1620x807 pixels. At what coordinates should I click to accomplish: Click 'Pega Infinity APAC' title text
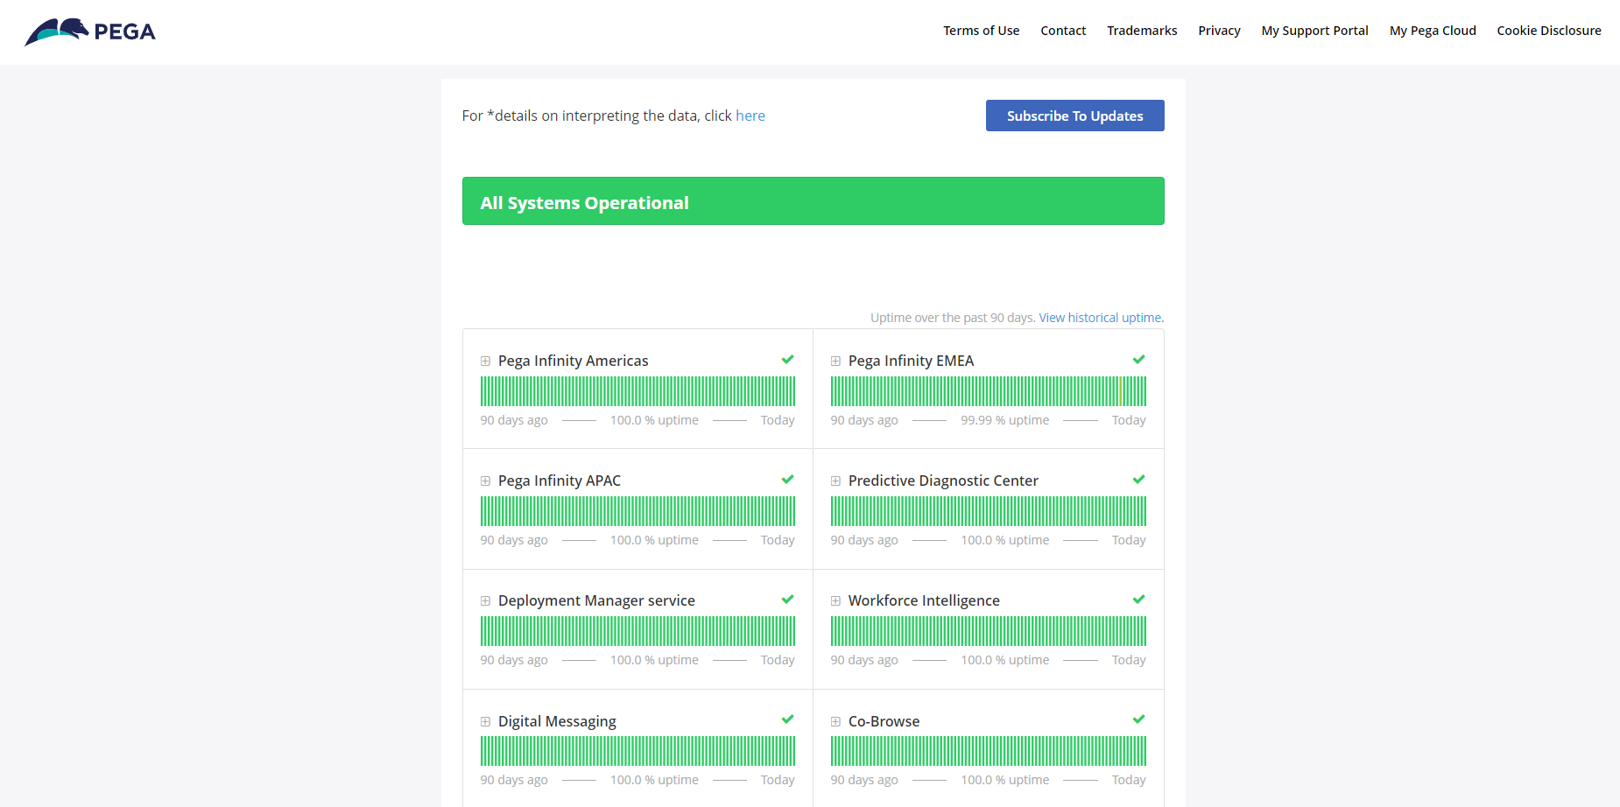(x=559, y=481)
